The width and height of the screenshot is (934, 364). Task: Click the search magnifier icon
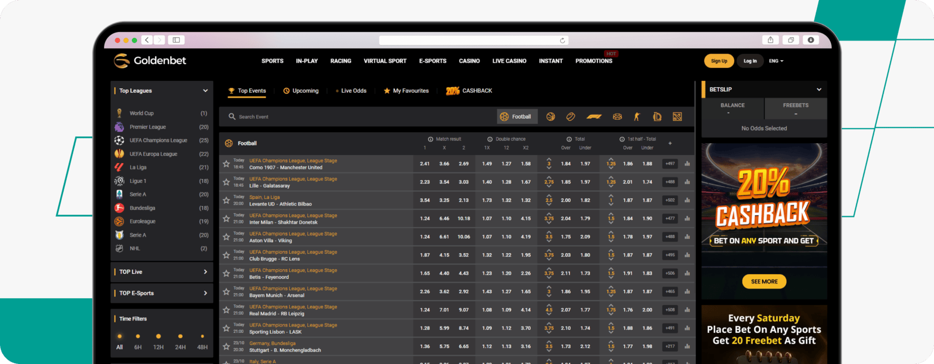point(232,117)
